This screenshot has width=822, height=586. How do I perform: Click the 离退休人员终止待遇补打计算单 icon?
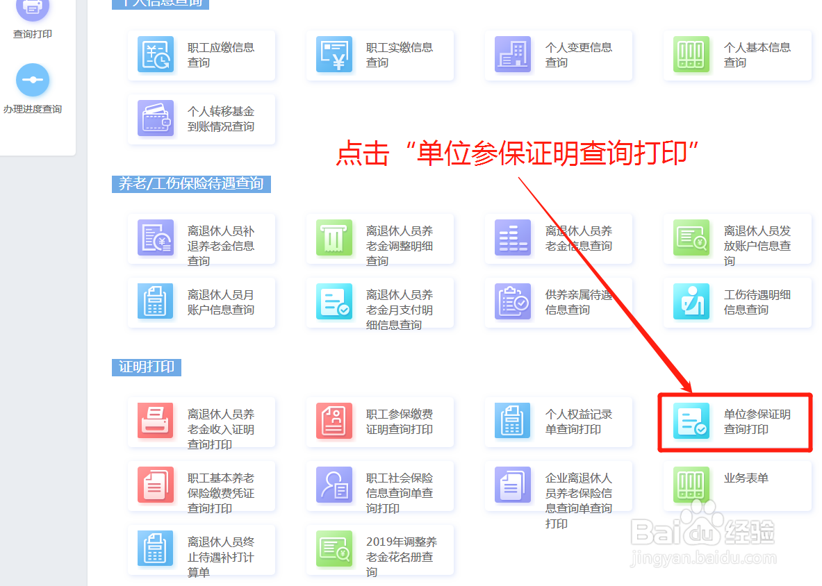coord(156,549)
